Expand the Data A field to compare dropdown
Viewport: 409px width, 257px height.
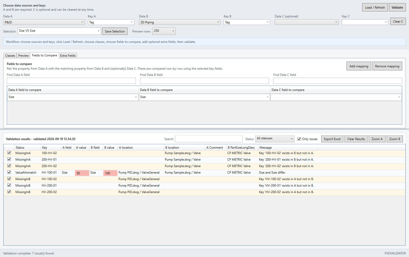click(x=73, y=97)
